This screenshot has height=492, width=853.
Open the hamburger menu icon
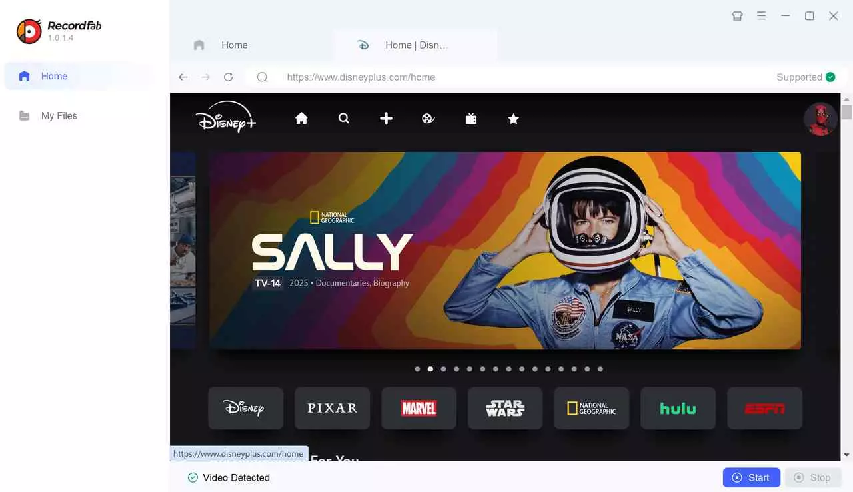tap(762, 16)
